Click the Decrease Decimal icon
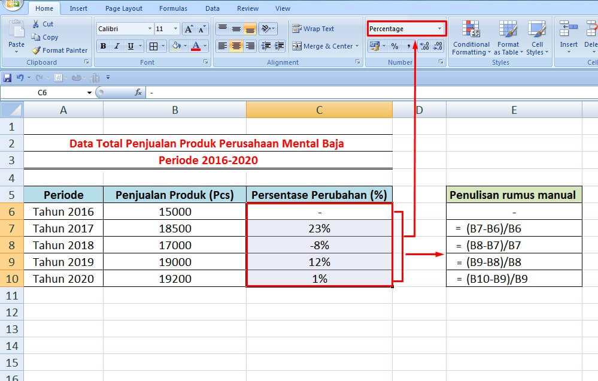Image resolution: width=598 pixels, height=381 pixels. coord(438,46)
